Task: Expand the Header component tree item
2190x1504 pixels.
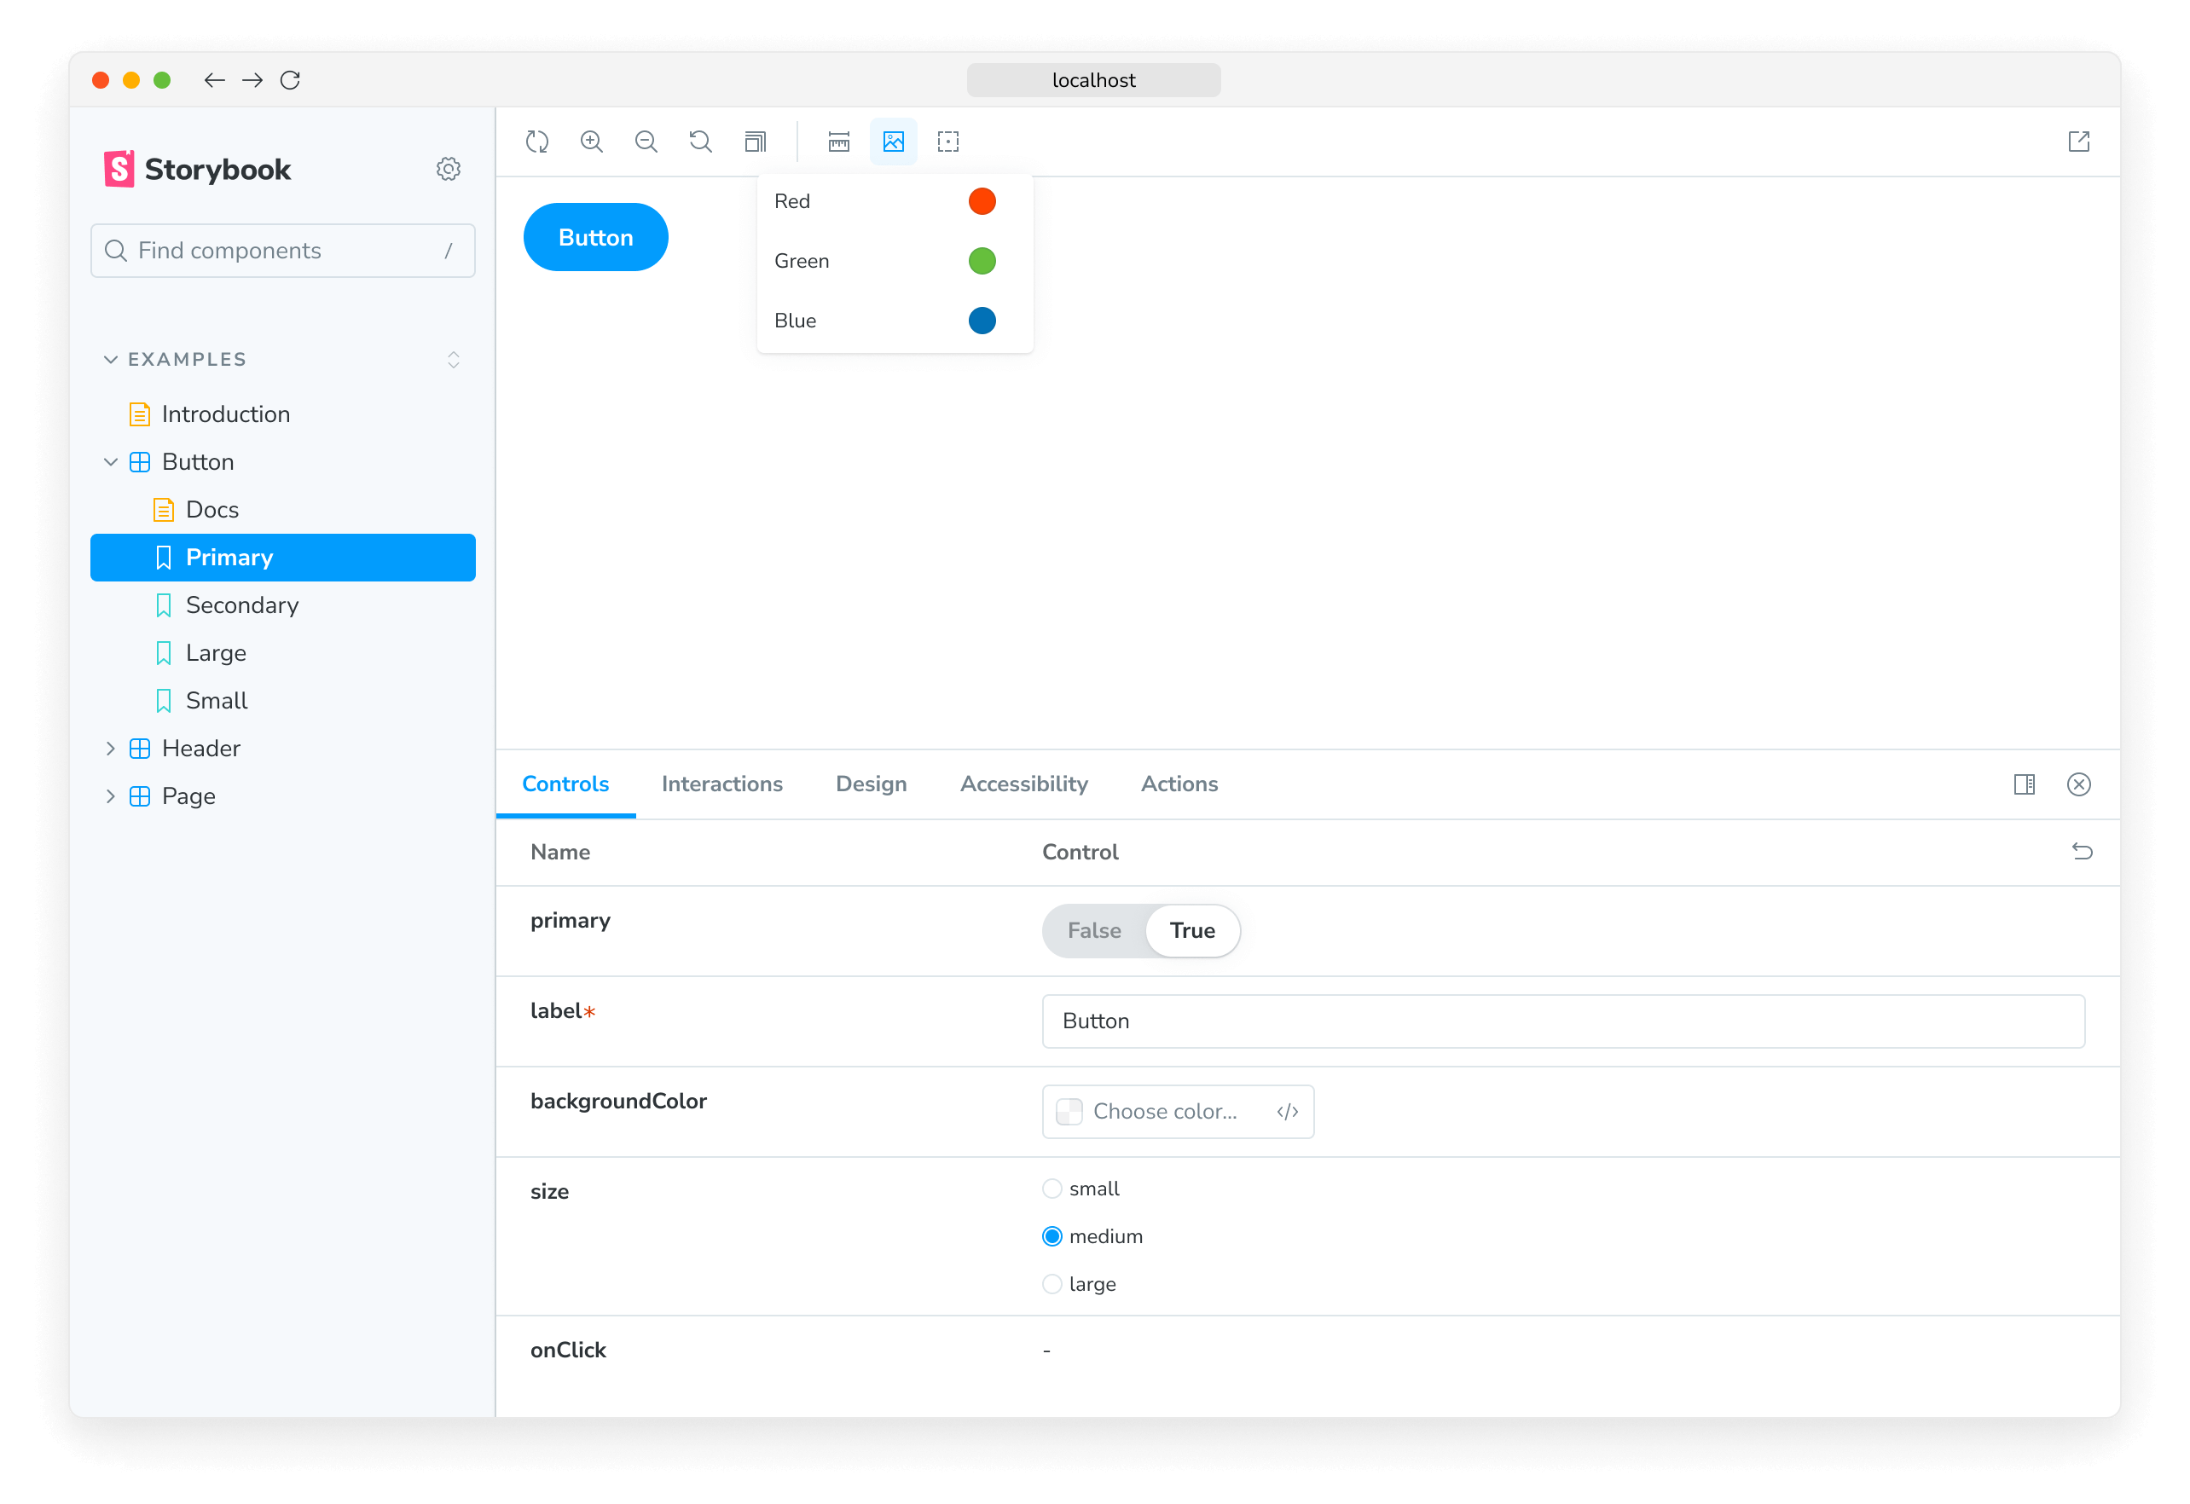Action: tap(108, 747)
